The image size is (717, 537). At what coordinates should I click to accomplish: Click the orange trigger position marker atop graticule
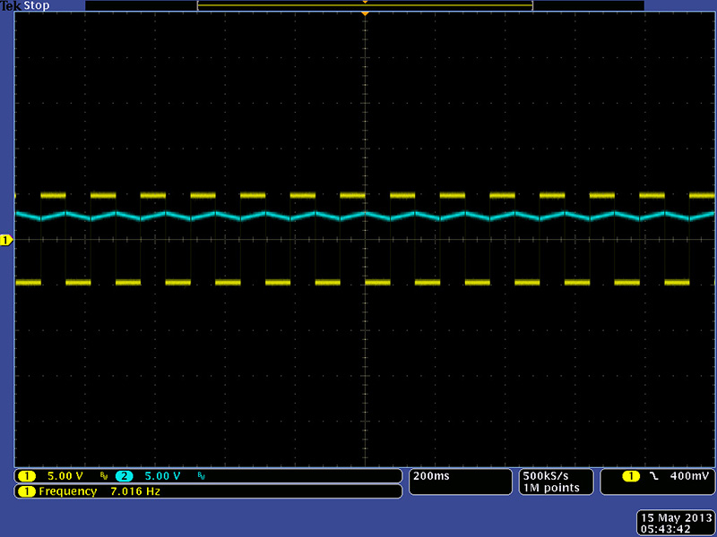pyautogui.click(x=365, y=14)
